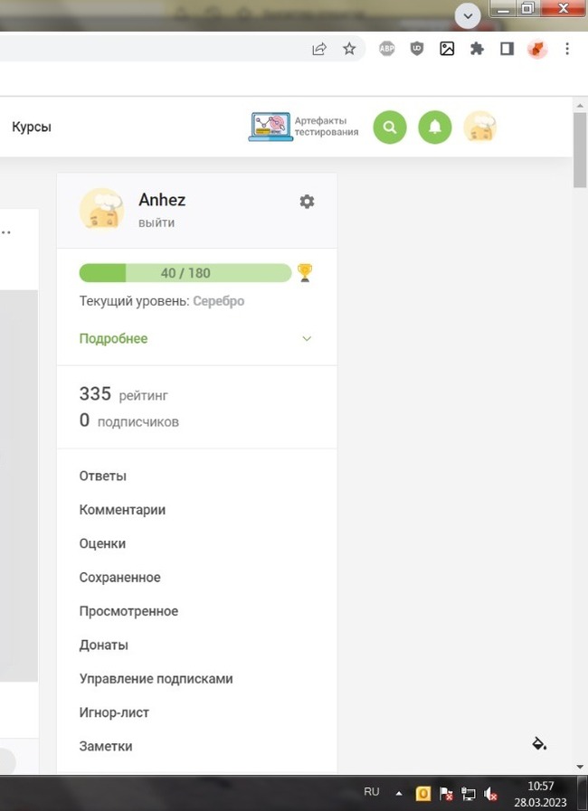Click the Серебро level label
This screenshot has height=811, width=588.
click(x=218, y=301)
